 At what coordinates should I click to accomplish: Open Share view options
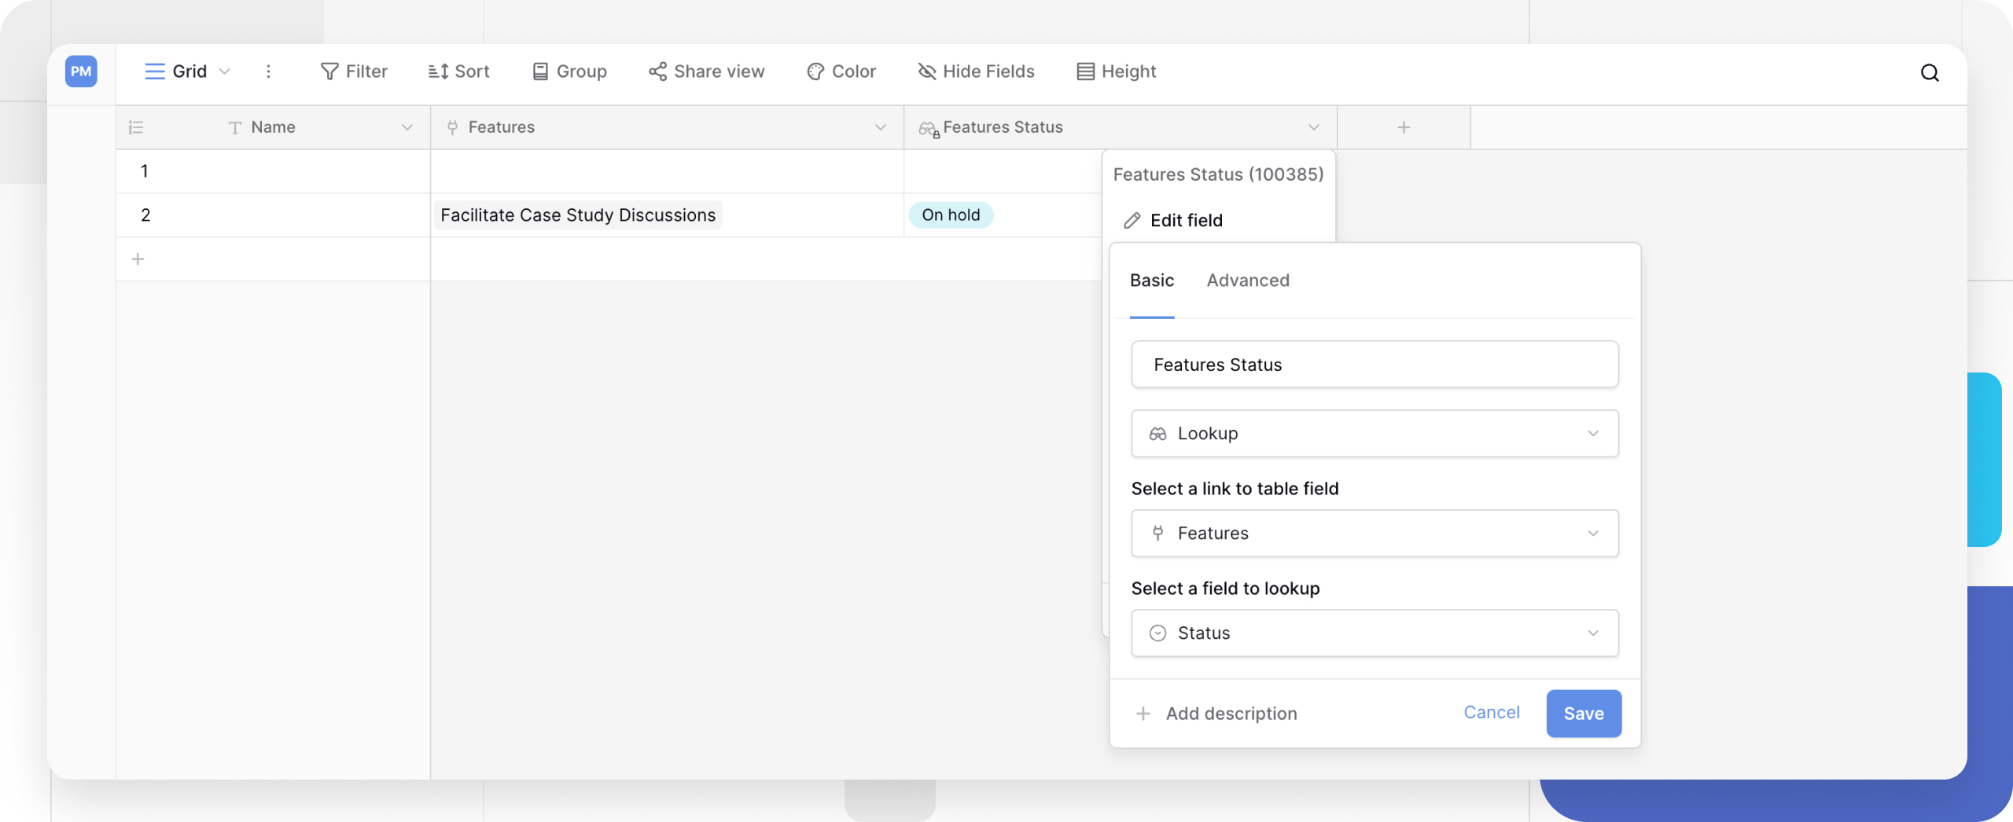(x=706, y=72)
